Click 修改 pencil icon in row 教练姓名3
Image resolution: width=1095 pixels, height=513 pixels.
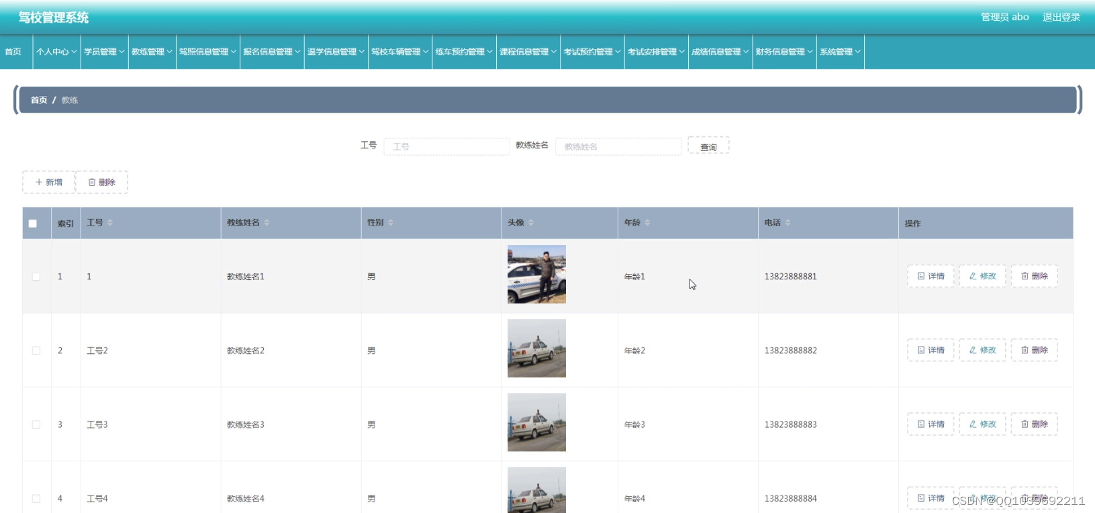tap(973, 424)
